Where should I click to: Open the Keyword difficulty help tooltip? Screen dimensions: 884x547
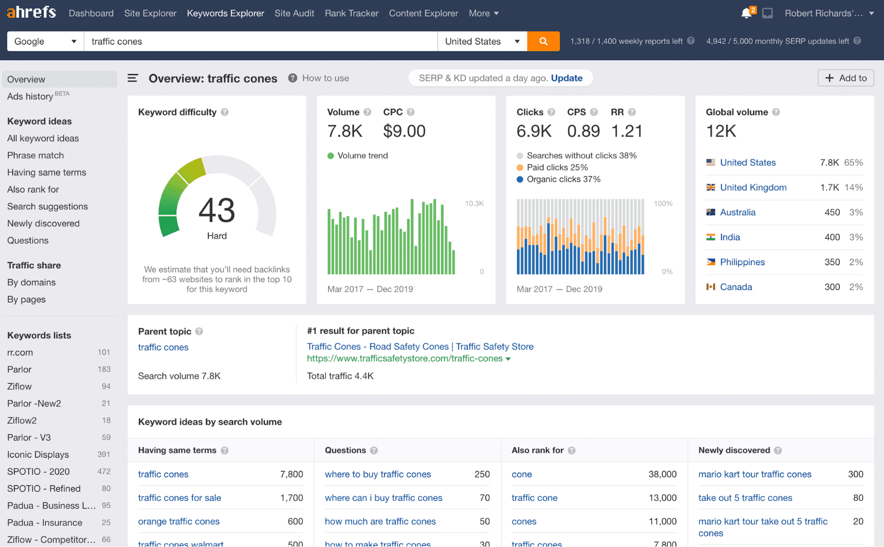225,112
